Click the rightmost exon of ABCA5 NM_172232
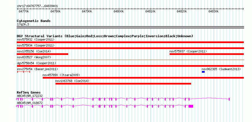Screen dimensions: 252x122 coord(229,99)
